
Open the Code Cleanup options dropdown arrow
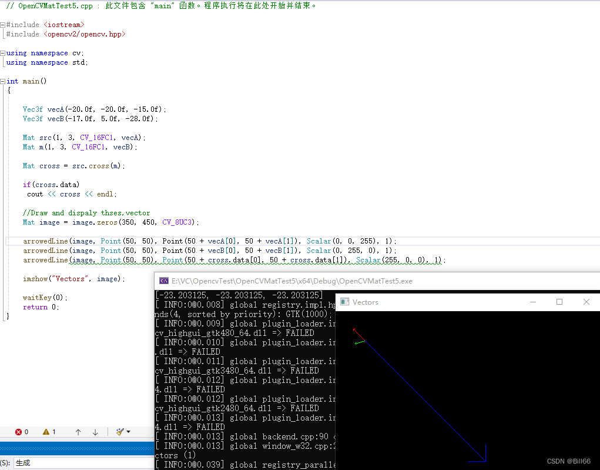[x=128, y=431]
